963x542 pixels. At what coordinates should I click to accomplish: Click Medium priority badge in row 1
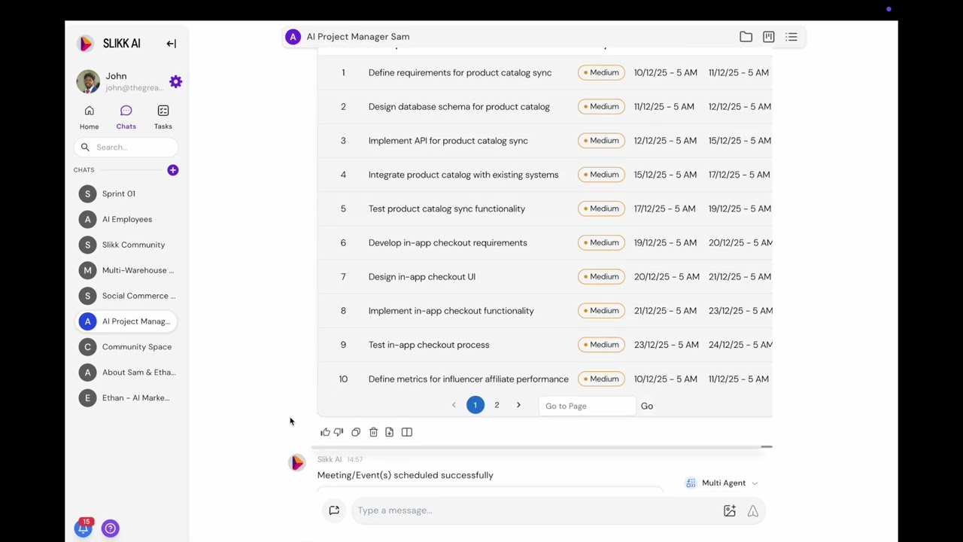click(x=601, y=73)
